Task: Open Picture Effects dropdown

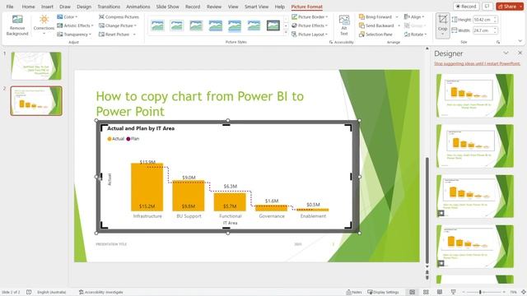Action: tap(310, 25)
